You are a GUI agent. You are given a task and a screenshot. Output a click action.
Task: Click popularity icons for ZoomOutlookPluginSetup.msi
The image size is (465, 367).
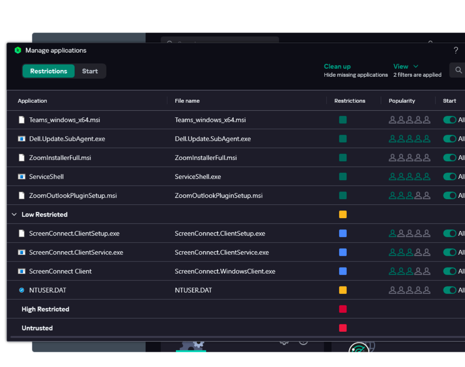(x=410, y=196)
